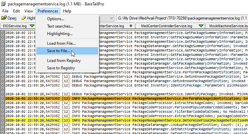The height and width of the screenshot is (134, 248).
Task: Open the Edit menu
Action: (x=16, y=11)
